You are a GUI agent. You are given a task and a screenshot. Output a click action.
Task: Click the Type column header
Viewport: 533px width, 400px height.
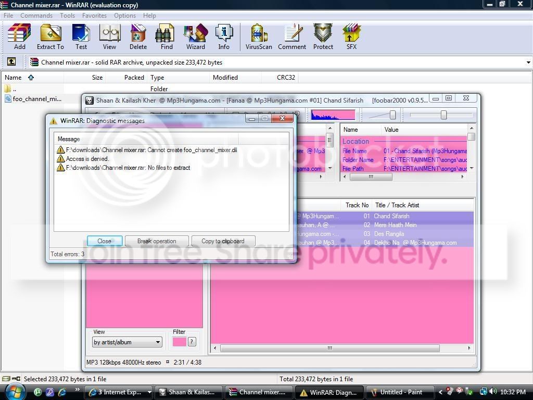[179, 78]
